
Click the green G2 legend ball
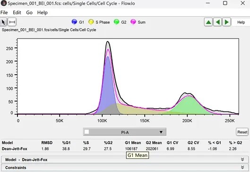click(x=117, y=22)
